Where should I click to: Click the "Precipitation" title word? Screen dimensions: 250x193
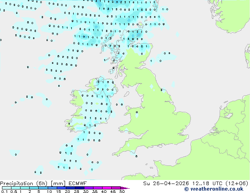tap(17, 184)
